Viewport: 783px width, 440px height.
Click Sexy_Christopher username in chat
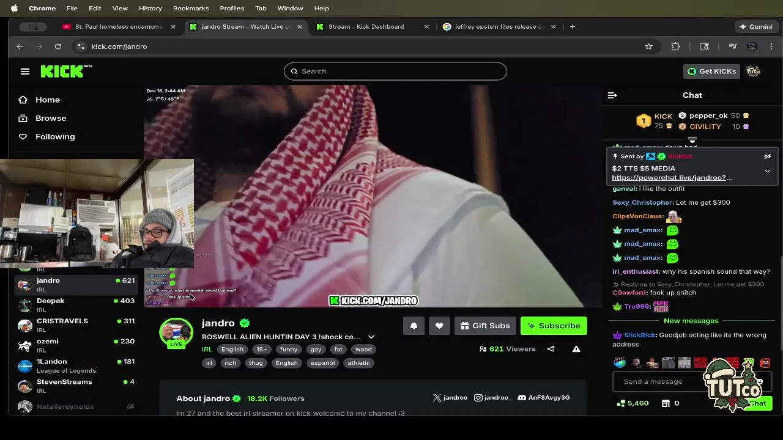(642, 202)
